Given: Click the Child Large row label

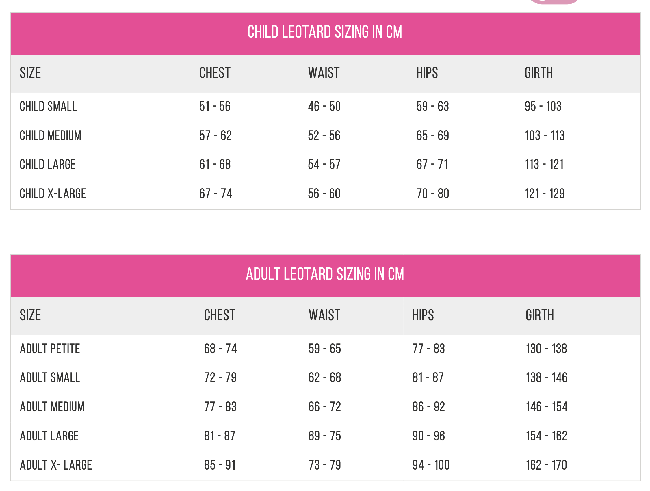Looking at the screenshot, I should (48, 165).
